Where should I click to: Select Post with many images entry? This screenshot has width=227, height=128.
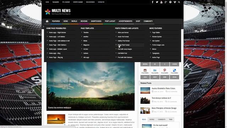tap(124, 49)
